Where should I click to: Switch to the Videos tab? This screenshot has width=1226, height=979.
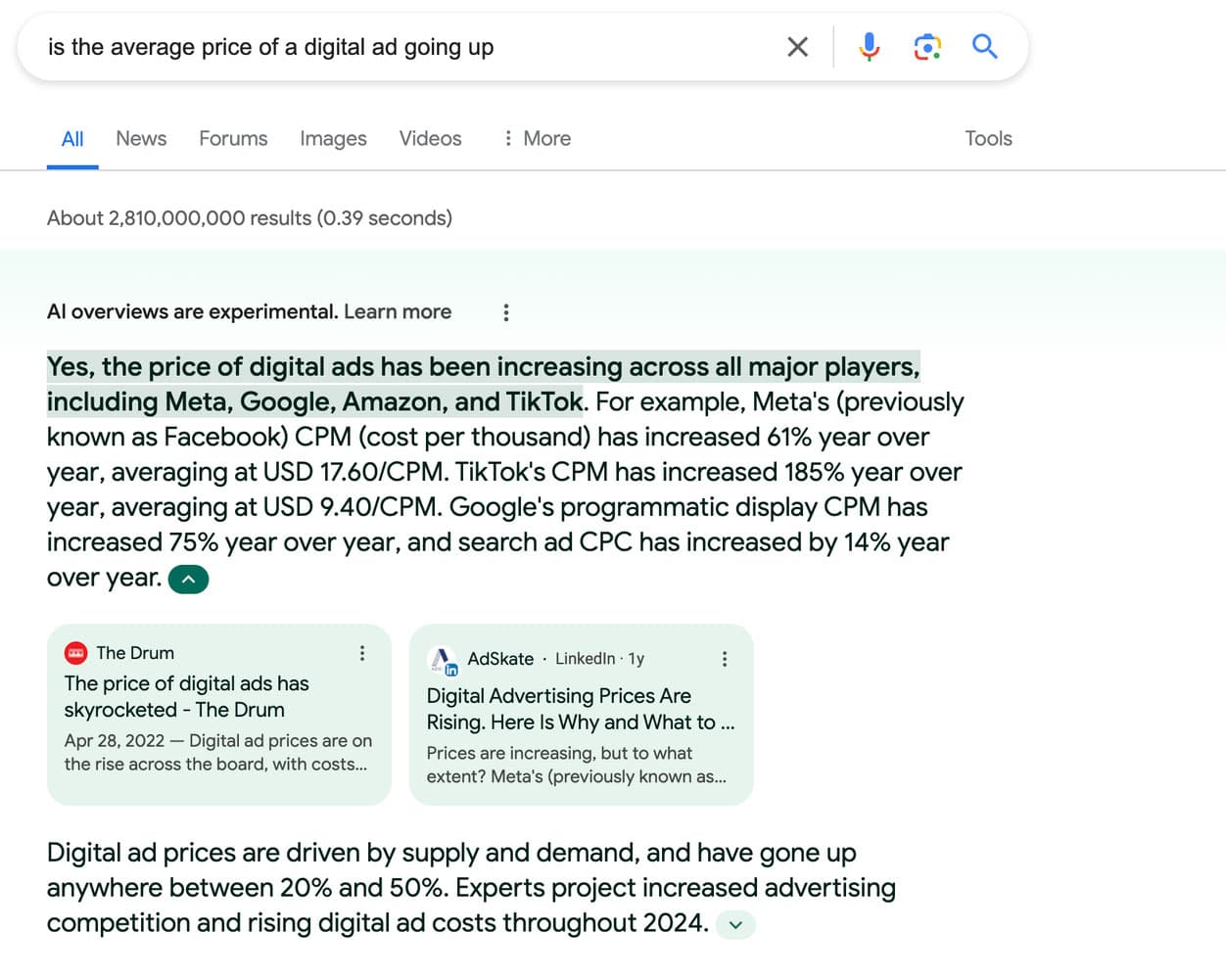click(x=430, y=138)
